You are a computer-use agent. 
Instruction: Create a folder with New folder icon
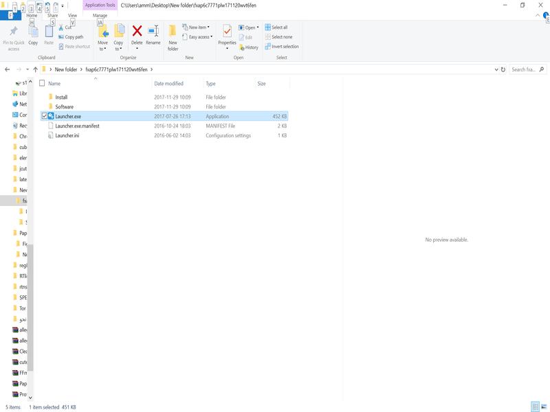(x=173, y=36)
